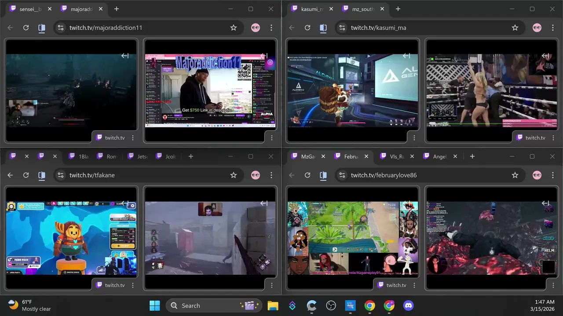
Task: Switch to the MzGa tab
Action: 308,156
